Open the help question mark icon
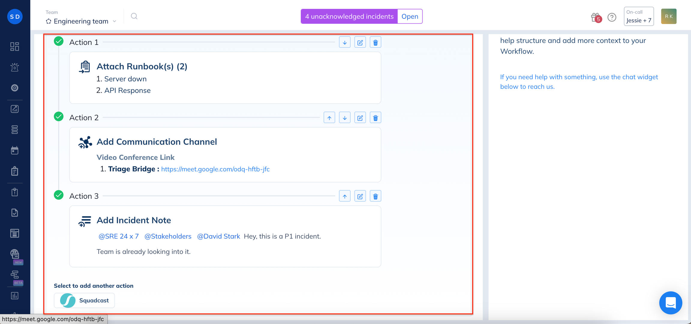 [x=612, y=17]
